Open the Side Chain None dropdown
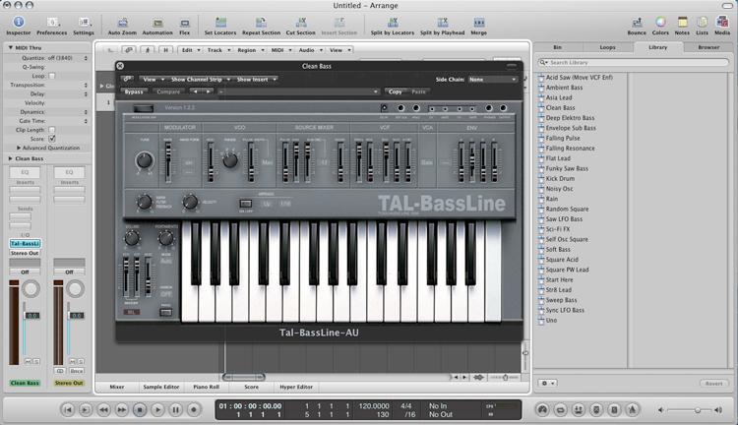Image resolution: width=738 pixels, height=425 pixels. (x=492, y=80)
